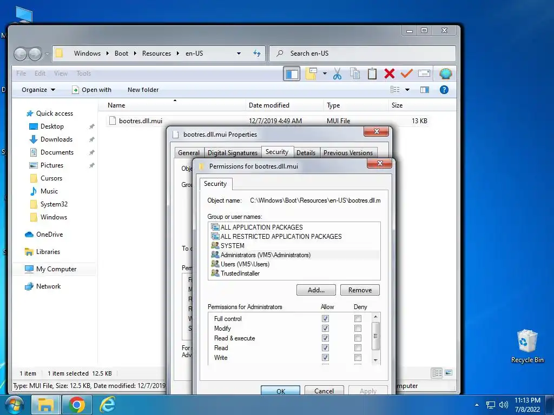Screen dimensions: 554x415
Task: Click the Remove button
Action: pos(360,290)
